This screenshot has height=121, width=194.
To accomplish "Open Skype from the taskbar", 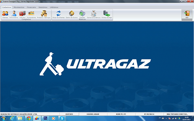I will click(x=62, y=118).
